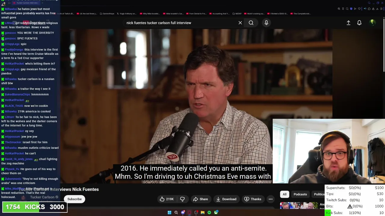Download the video
The image size is (385, 216).
pyautogui.click(x=226, y=199)
